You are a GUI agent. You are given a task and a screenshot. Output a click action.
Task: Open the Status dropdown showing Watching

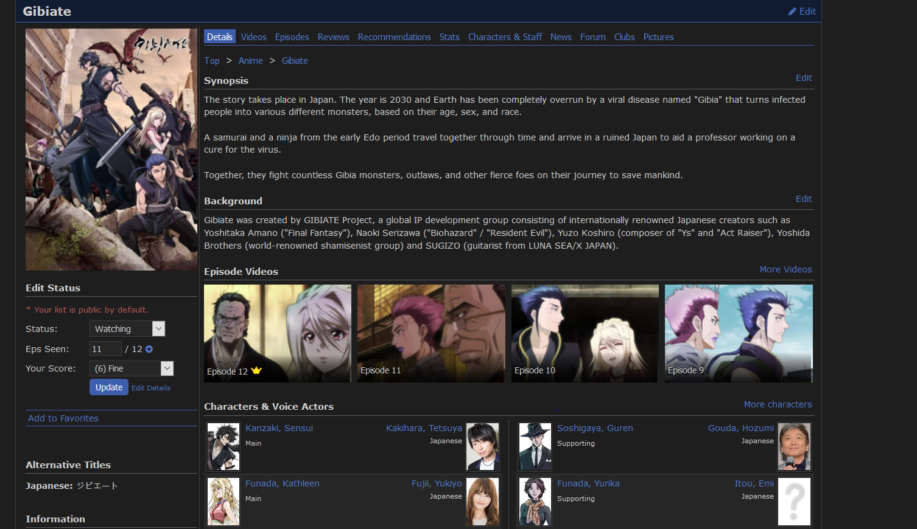[127, 329]
